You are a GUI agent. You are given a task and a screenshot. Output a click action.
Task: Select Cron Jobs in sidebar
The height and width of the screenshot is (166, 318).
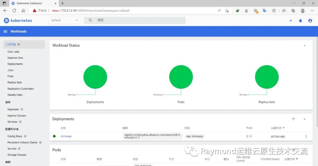pos(13,52)
